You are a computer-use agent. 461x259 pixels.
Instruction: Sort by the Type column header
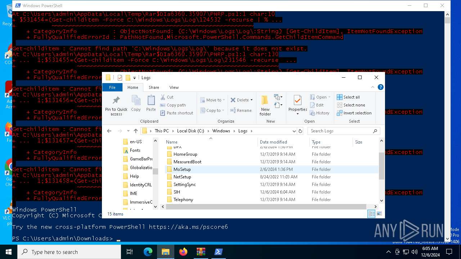[331, 142]
